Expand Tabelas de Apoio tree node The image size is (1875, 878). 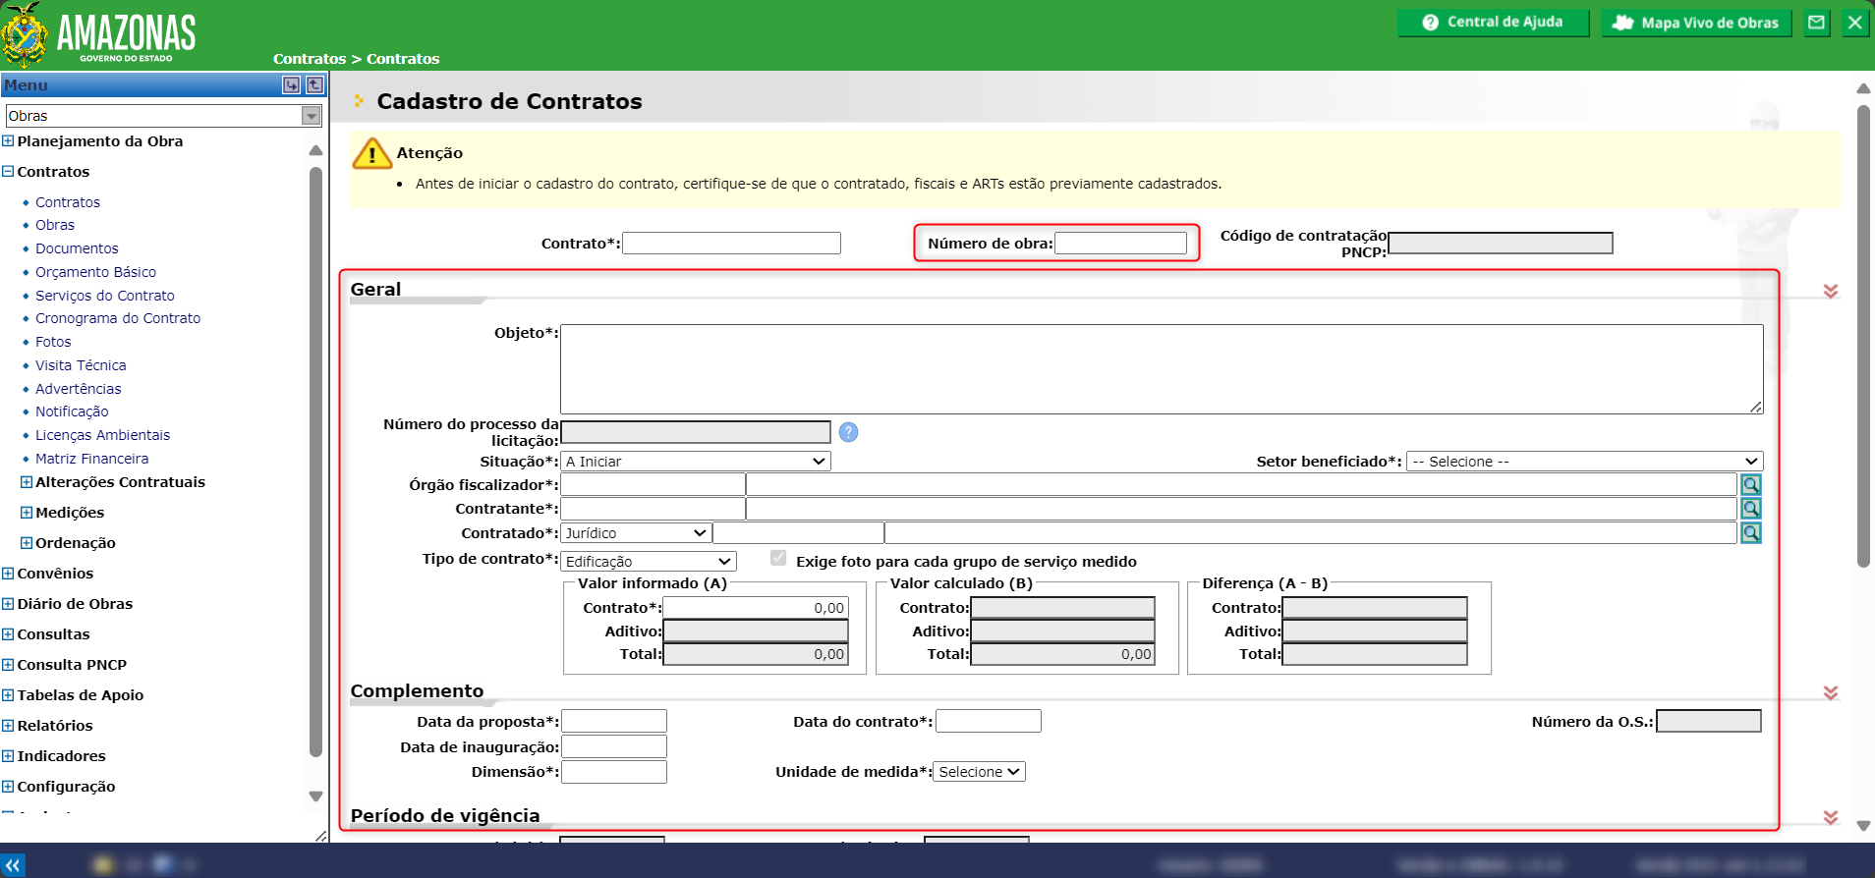8,695
